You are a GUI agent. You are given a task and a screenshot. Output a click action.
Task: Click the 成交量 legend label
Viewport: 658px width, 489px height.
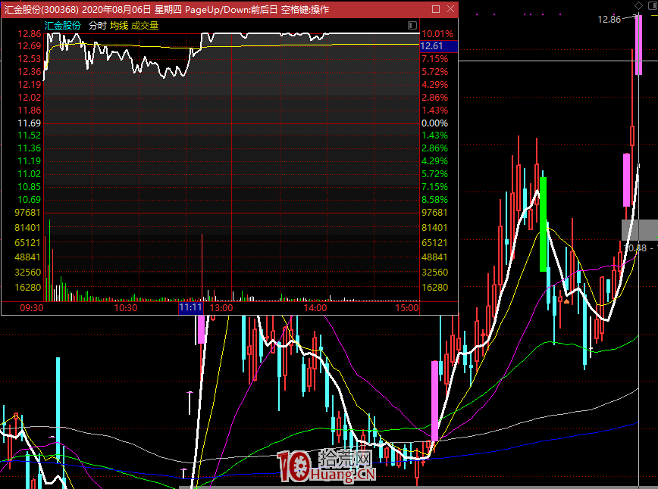(x=145, y=25)
